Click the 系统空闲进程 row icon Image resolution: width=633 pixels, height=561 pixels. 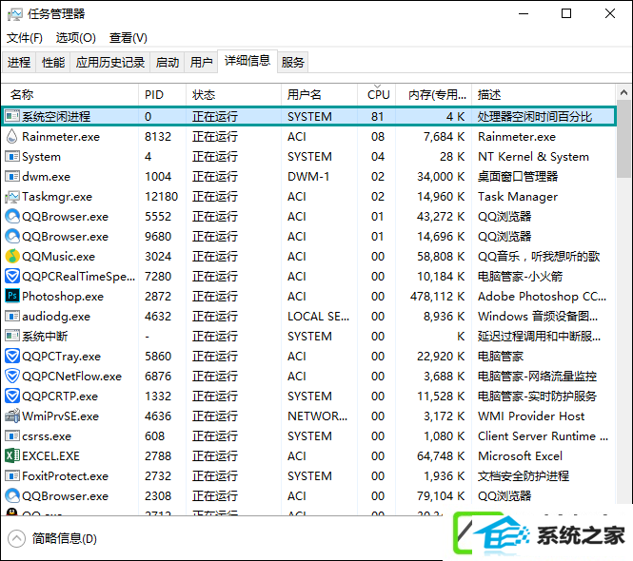coord(12,116)
